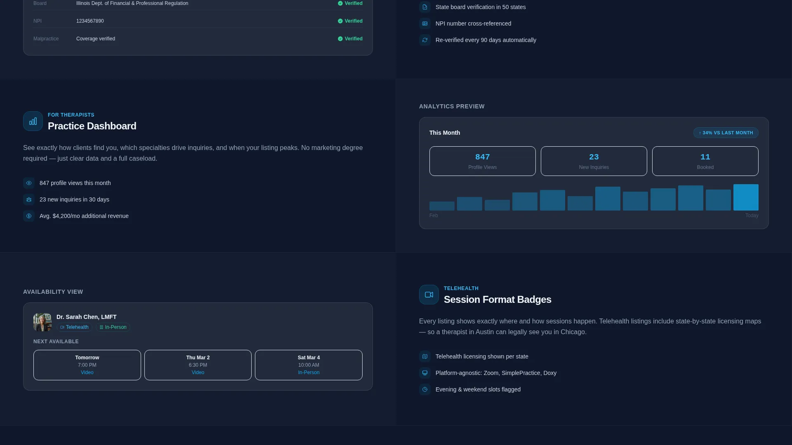The width and height of the screenshot is (792, 445).
Task: Click the Session Format Badges heading
Action: [497, 300]
